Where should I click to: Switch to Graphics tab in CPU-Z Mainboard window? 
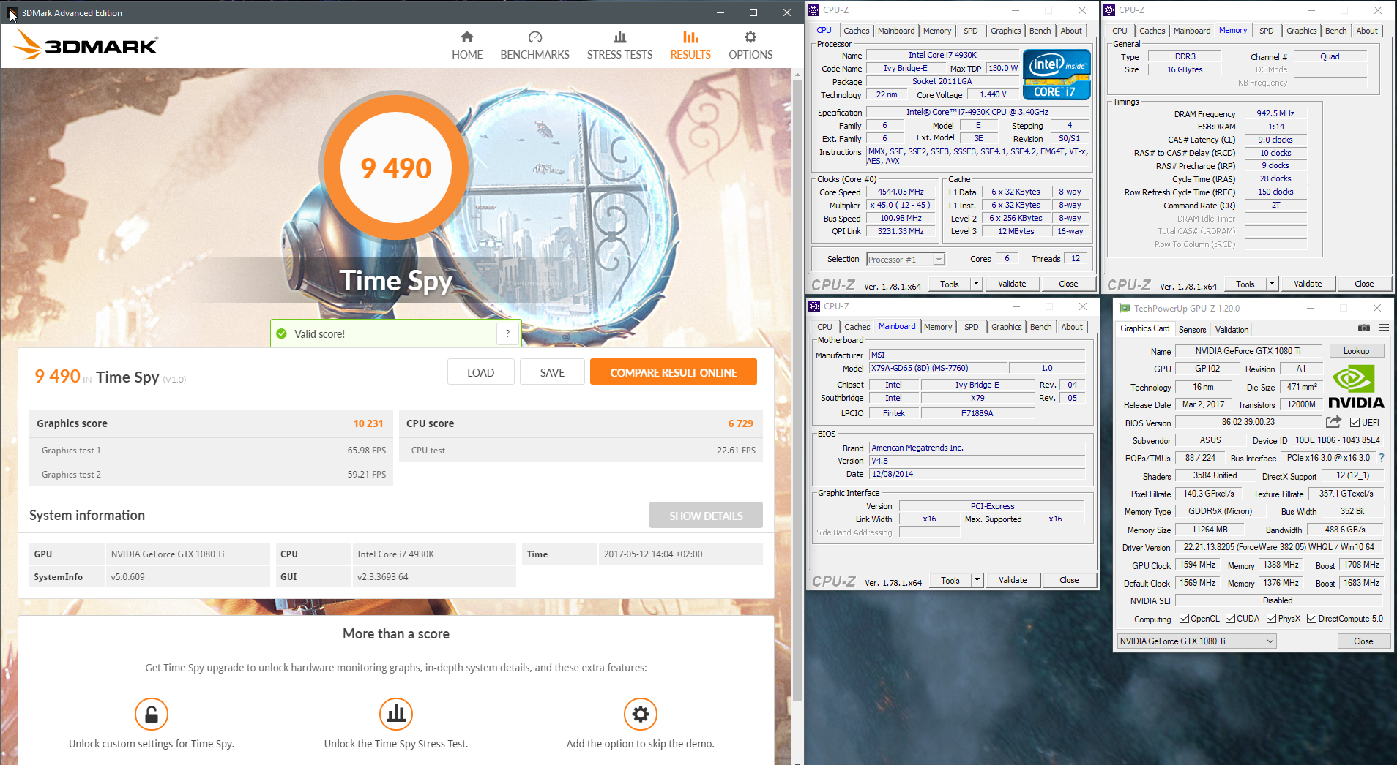[1006, 327]
